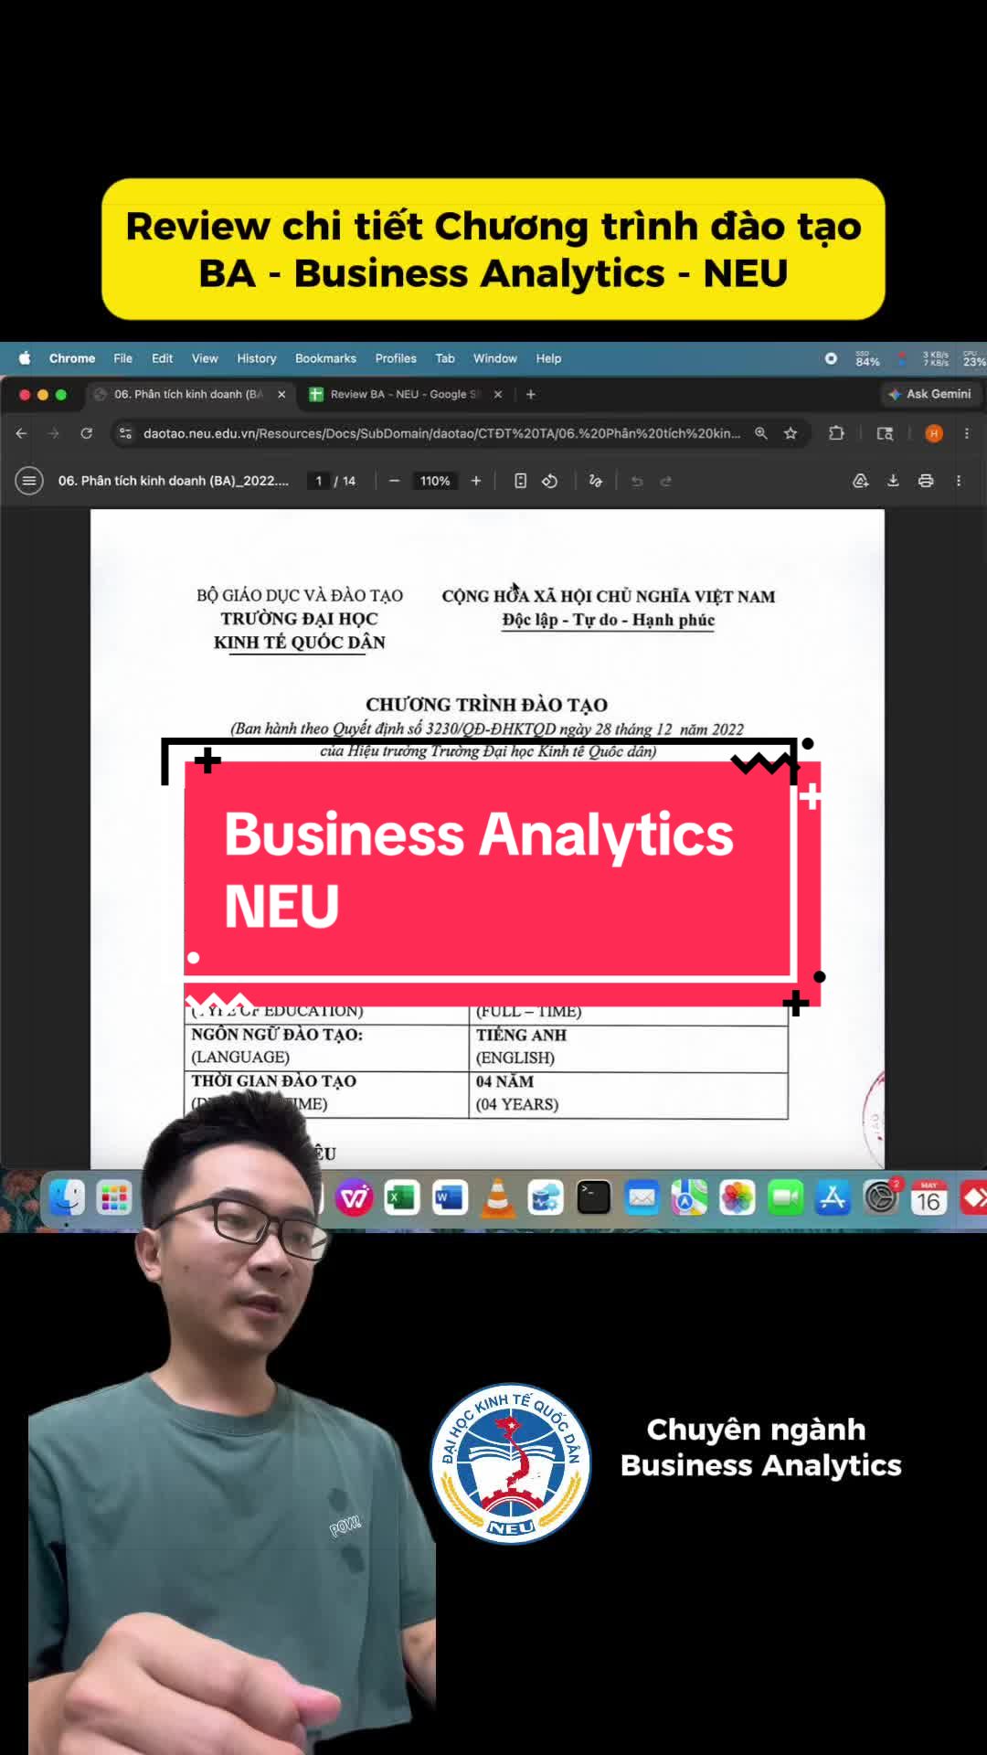
Task: Launch Excel from the Dock
Action: 401,1197
